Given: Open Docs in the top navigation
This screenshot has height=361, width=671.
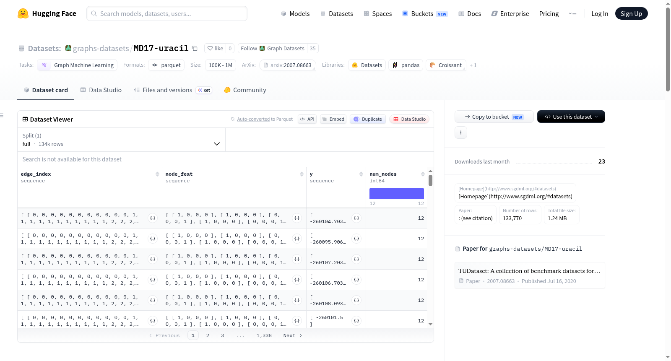Looking at the screenshot, I should pyautogui.click(x=470, y=14).
